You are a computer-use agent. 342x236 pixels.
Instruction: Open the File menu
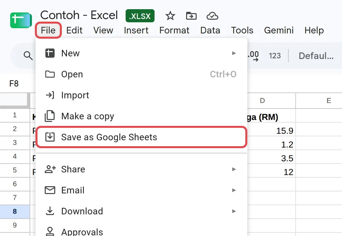tap(48, 30)
